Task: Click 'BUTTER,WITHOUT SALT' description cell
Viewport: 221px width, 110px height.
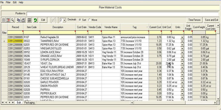Action: pos(58,75)
